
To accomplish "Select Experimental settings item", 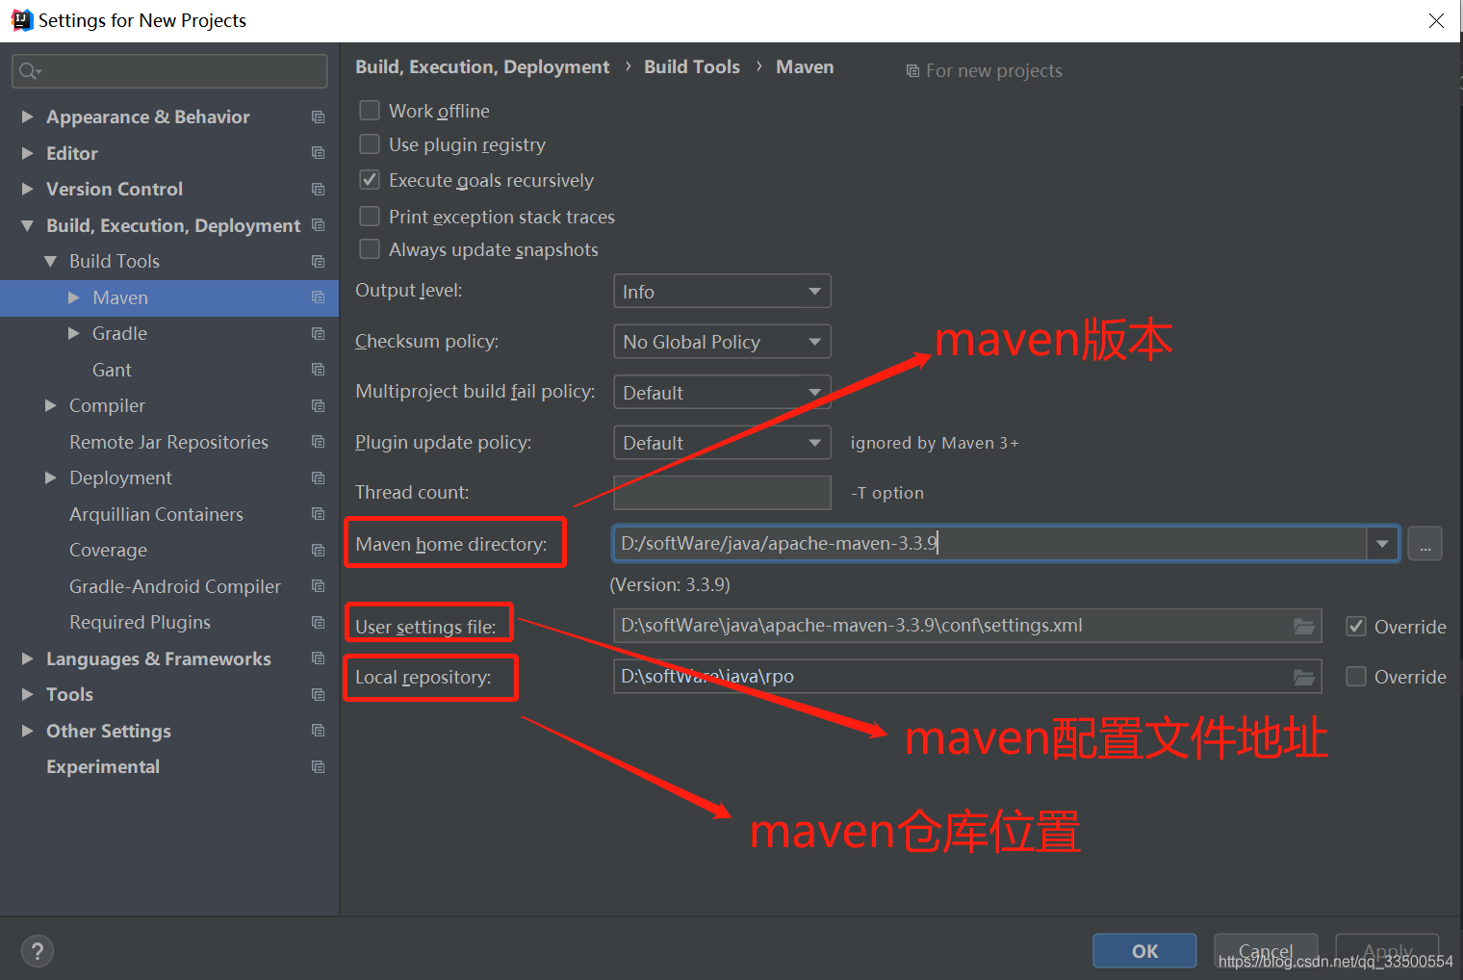I will [103, 767].
